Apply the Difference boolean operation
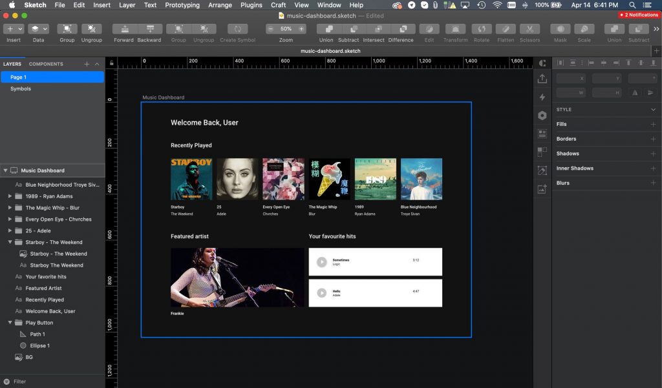The image size is (662, 388). pyautogui.click(x=403, y=29)
